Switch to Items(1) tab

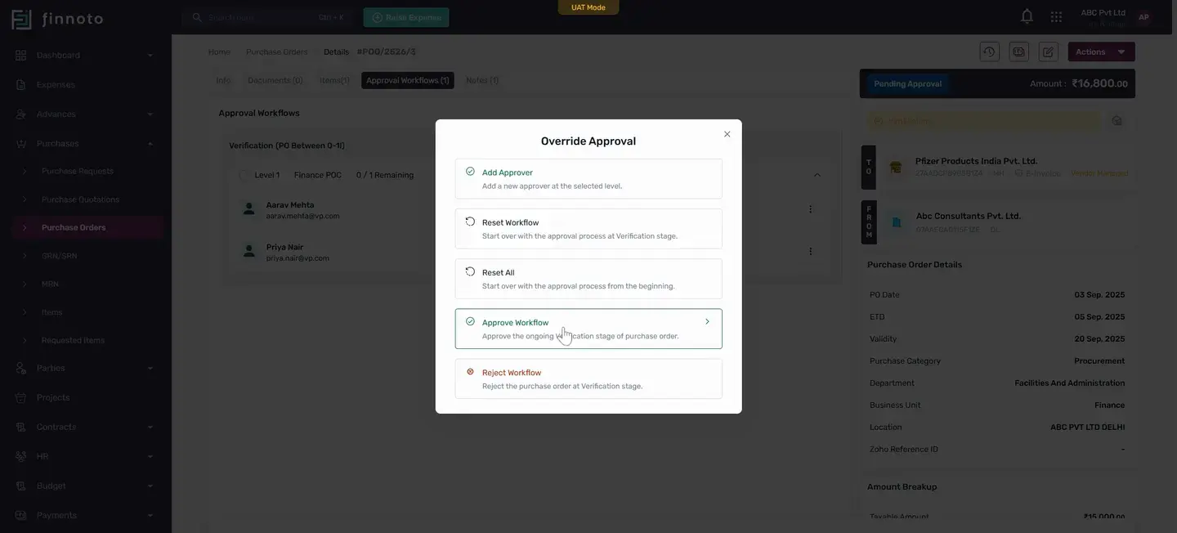[334, 80]
